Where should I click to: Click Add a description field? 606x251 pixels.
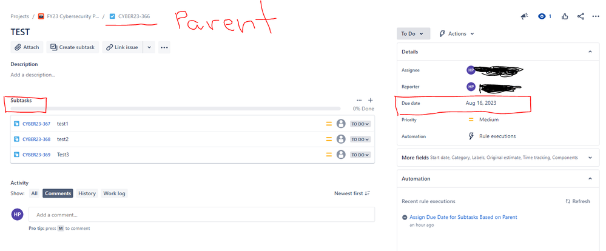click(33, 75)
